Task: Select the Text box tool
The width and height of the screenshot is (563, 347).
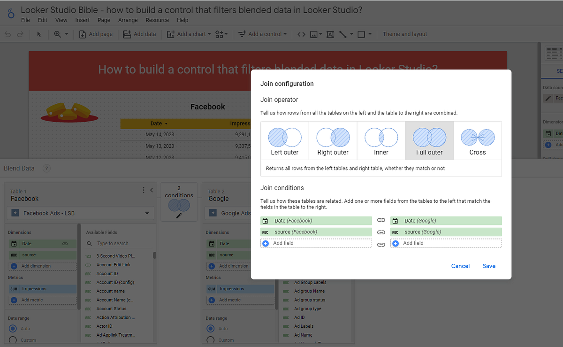Action: click(330, 34)
